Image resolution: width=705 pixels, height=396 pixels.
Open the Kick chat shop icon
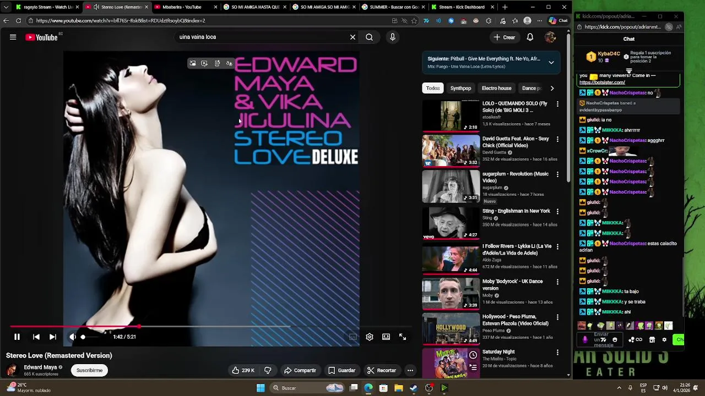pos(652,340)
